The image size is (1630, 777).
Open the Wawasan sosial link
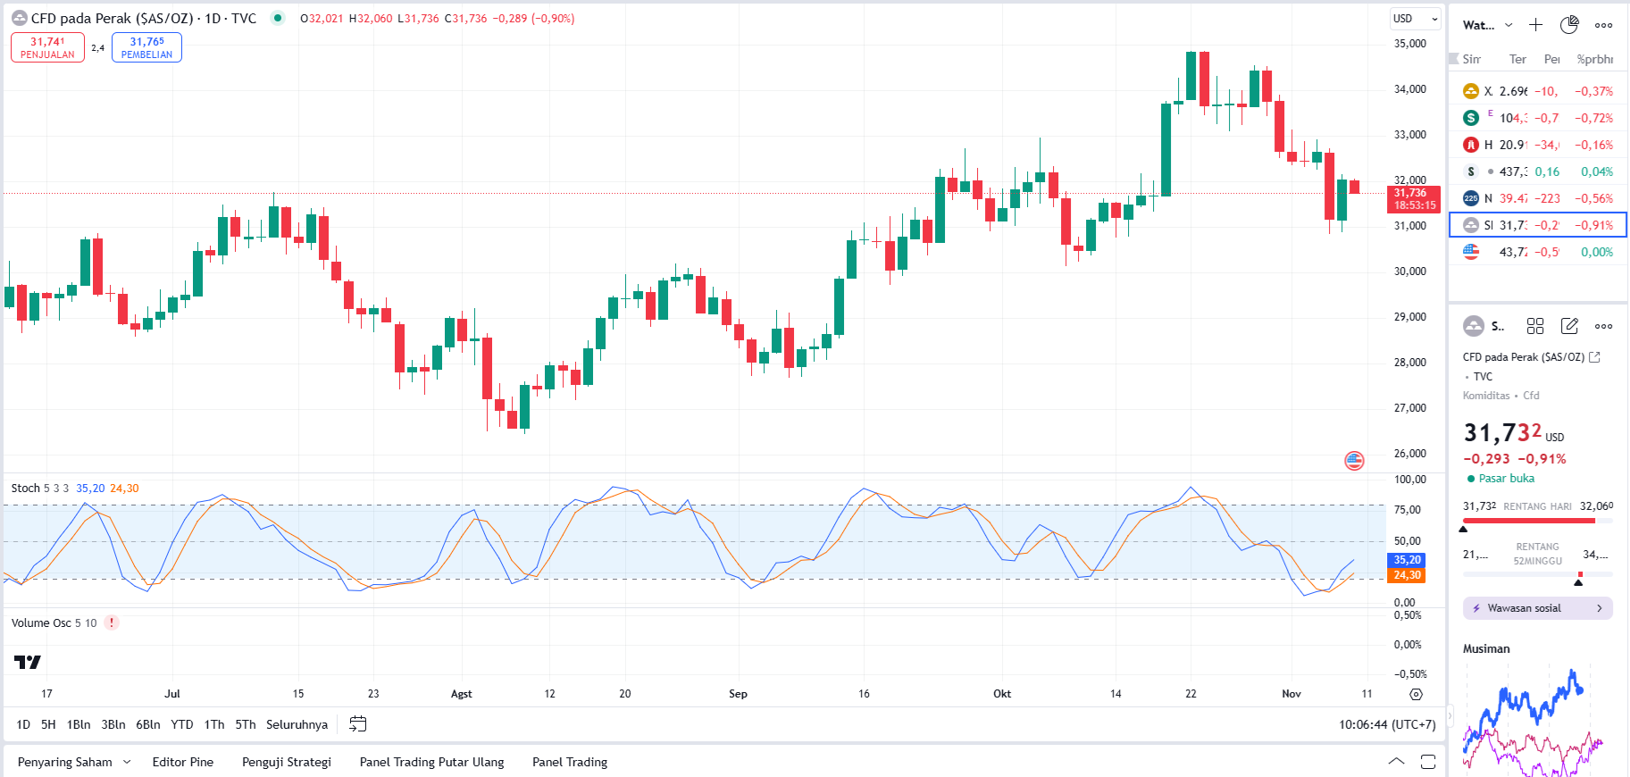tap(1537, 608)
